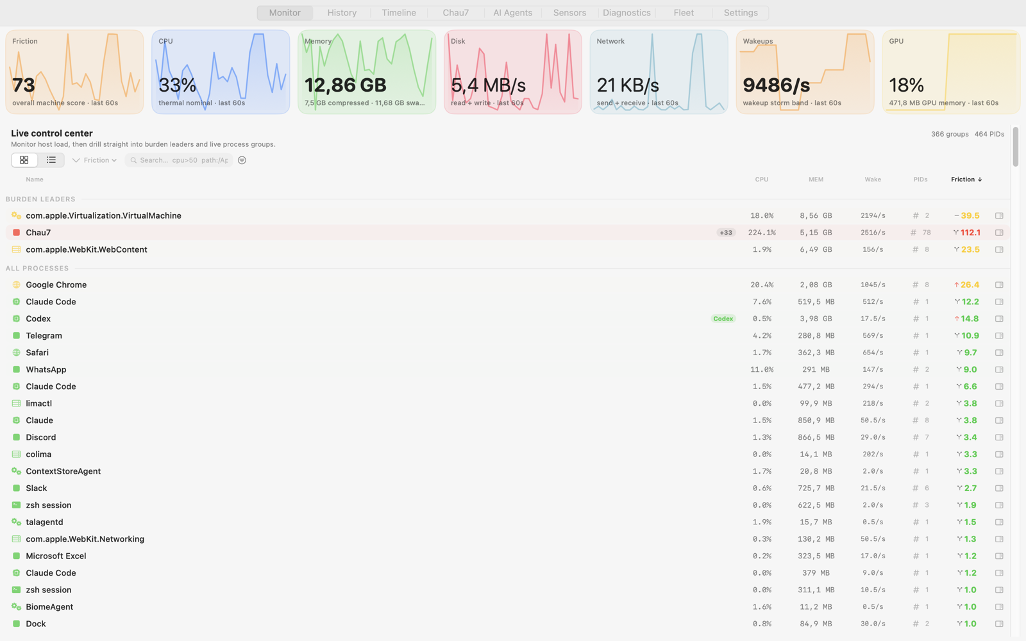Click the Telegram process icon

17,336
